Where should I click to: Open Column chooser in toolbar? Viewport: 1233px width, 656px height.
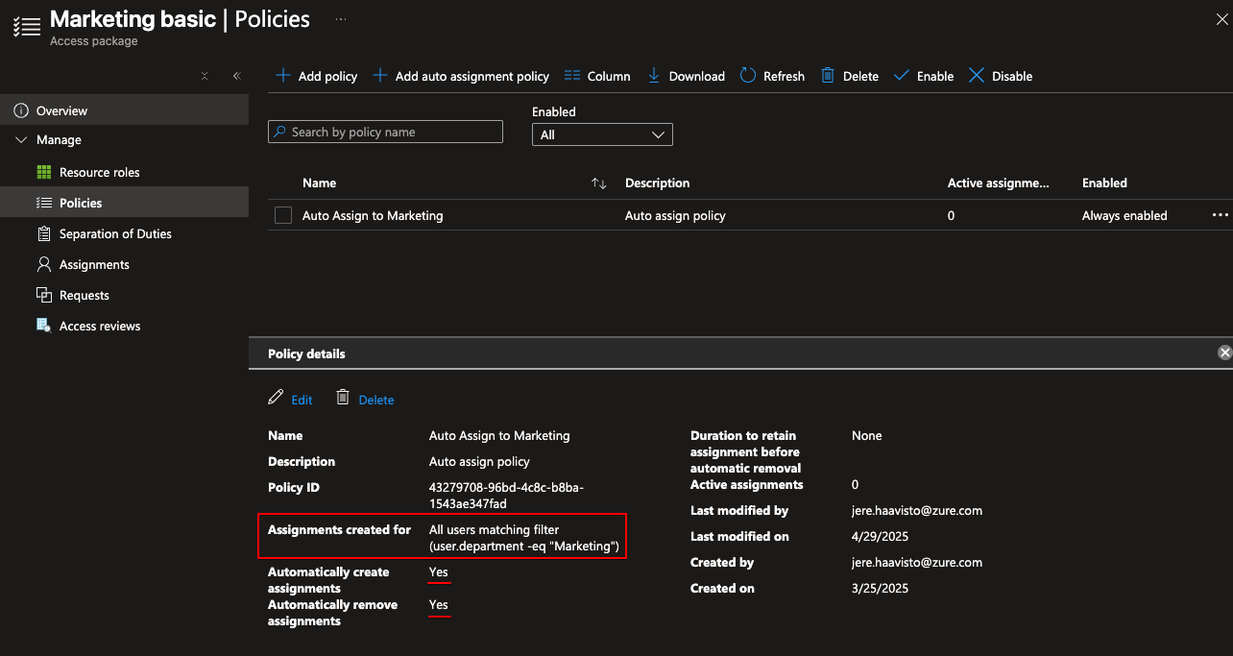597,76
